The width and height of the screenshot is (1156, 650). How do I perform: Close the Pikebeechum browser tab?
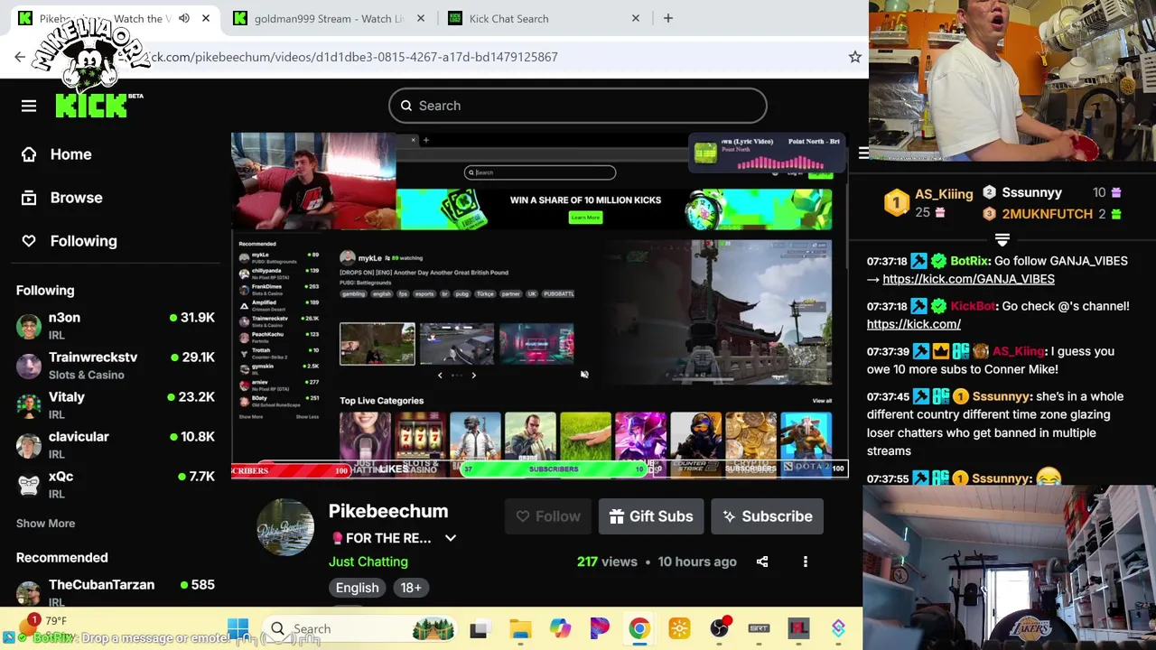[x=206, y=18]
